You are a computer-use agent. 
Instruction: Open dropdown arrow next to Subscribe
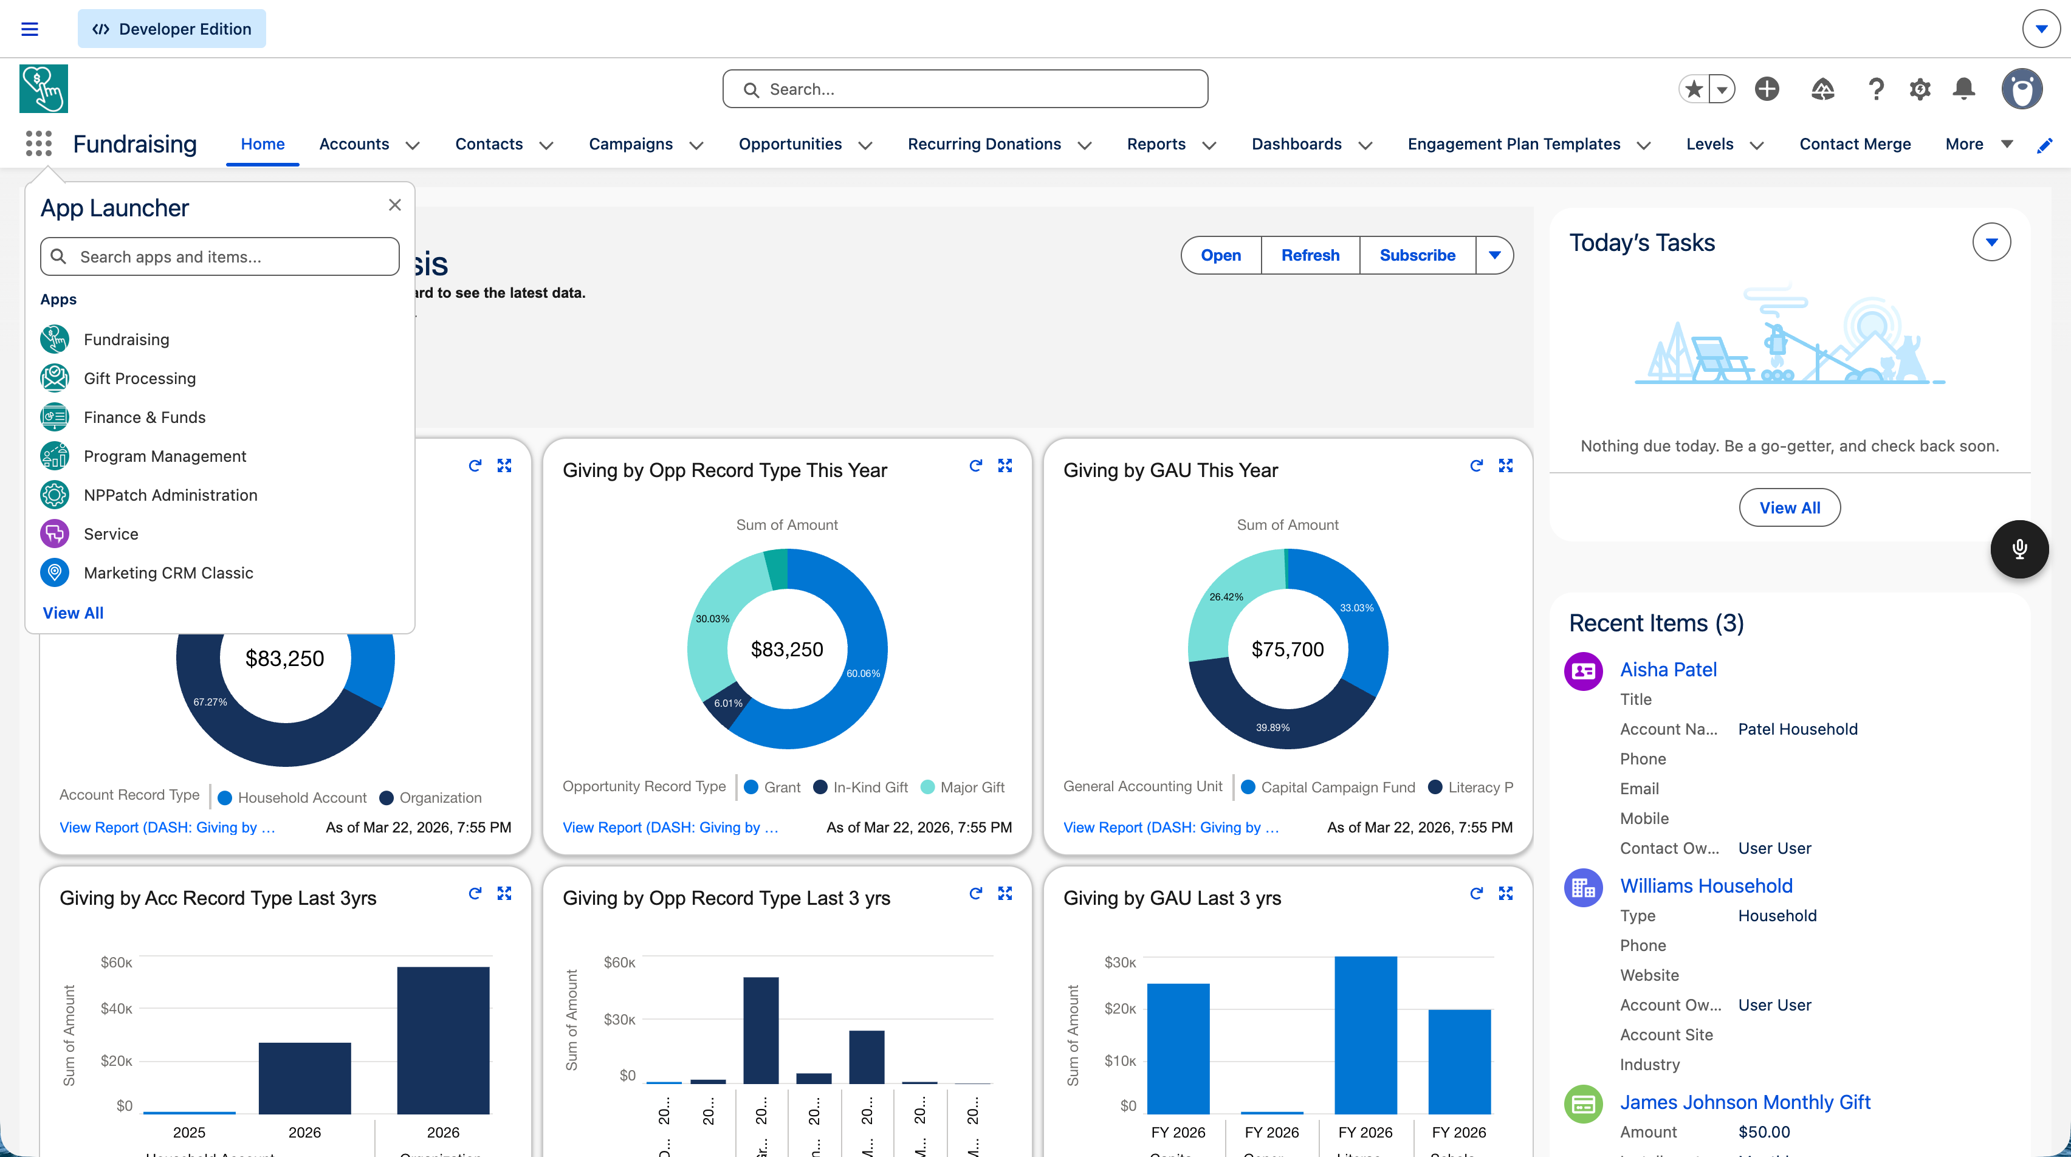point(1494,255)
